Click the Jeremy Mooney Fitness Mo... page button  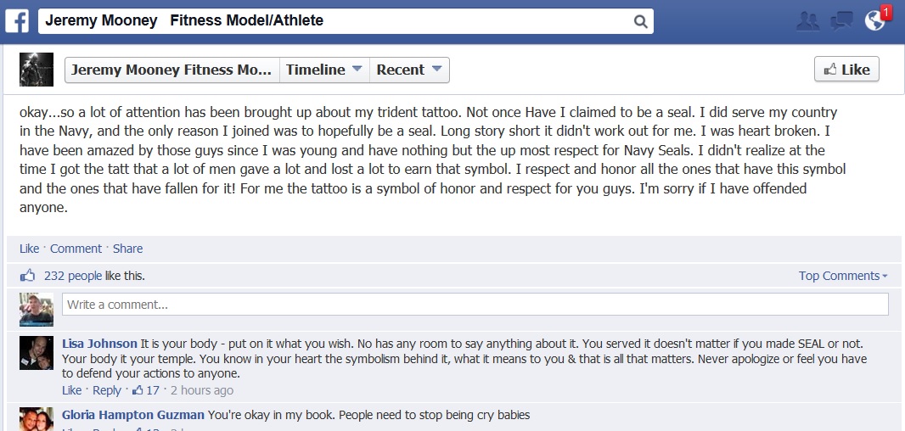tap(172, 70)
